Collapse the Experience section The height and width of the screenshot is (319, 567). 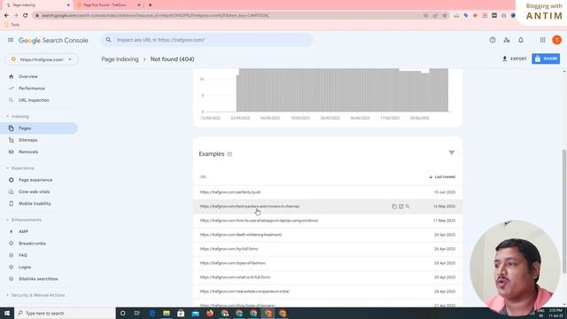pos(20,168)
